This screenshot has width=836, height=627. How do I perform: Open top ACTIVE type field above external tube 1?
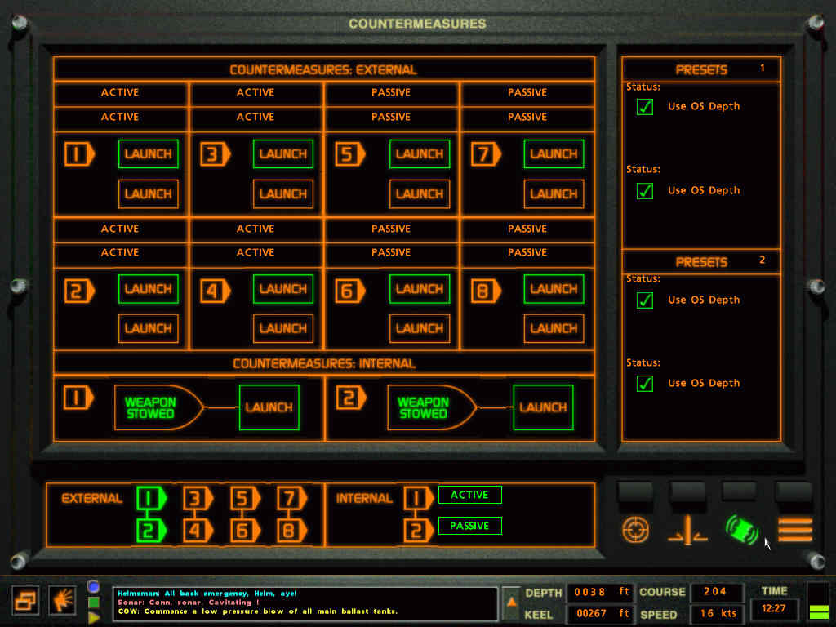[x=121, y=93]
